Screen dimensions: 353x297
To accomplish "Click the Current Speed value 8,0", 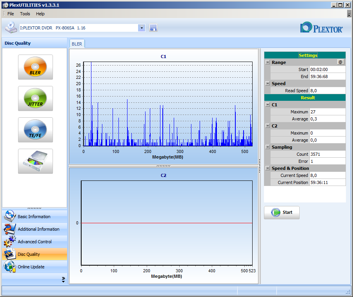I will pyautogui.click(x=328, y=175).
